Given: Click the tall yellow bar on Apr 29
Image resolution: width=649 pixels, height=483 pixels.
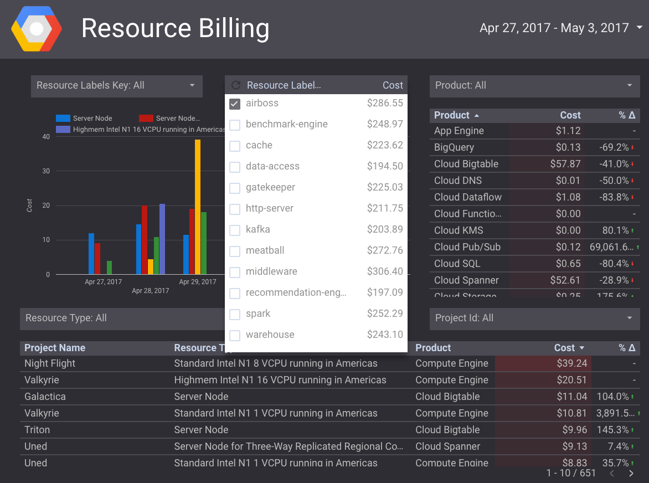Looking at the screenshot, I should (198, 207).
